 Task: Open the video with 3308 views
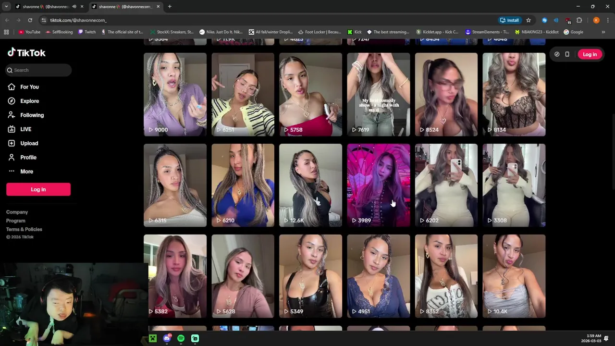[514, 185]
